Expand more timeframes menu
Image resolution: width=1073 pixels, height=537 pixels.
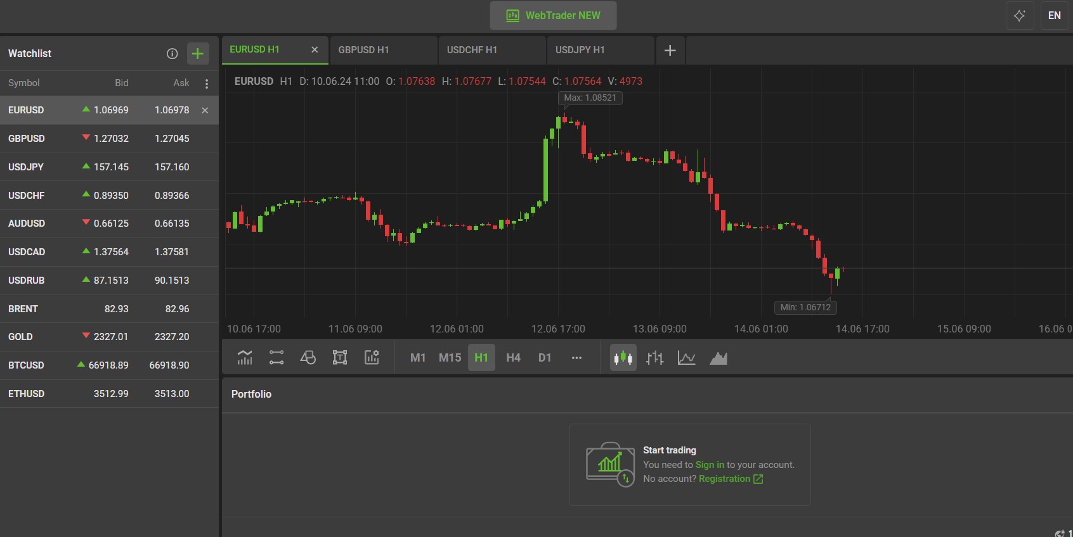point(576,358)
